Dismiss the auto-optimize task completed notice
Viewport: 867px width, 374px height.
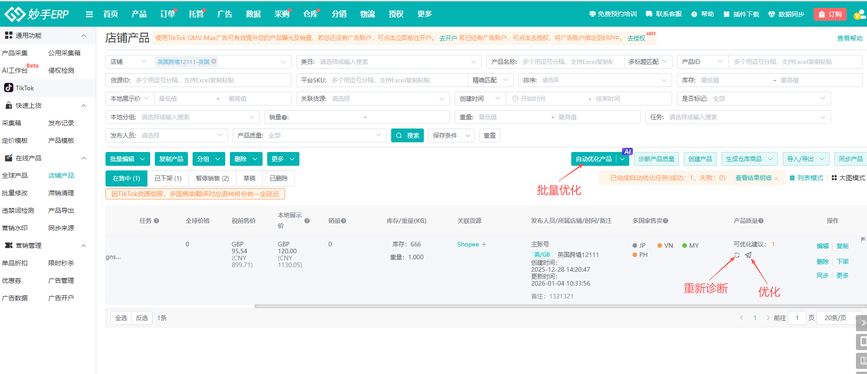[x=776, y=178]
